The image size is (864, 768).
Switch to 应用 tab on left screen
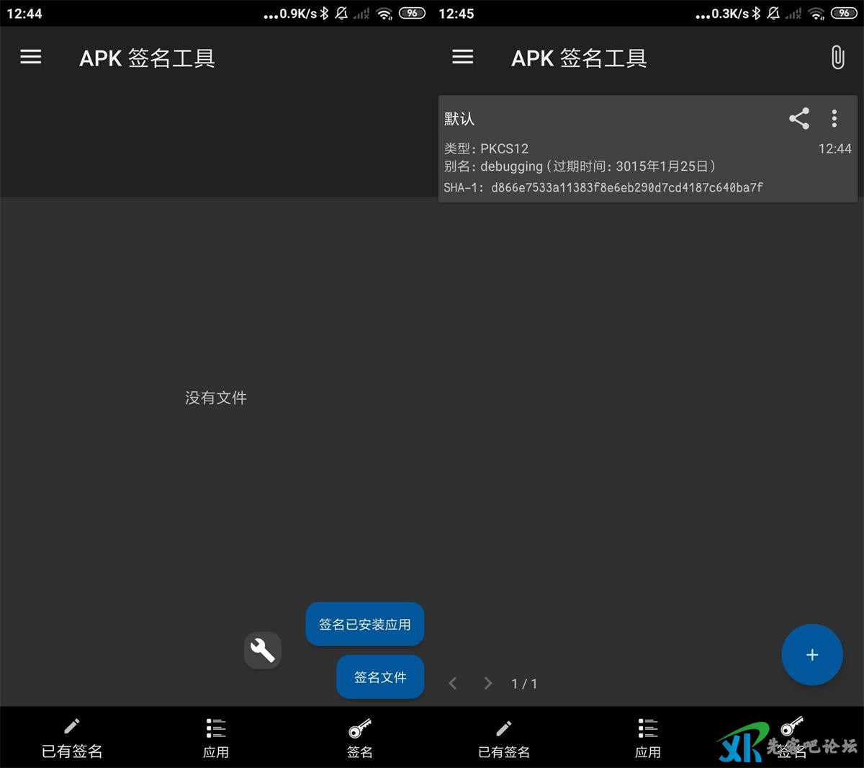[x=216, y=738]
